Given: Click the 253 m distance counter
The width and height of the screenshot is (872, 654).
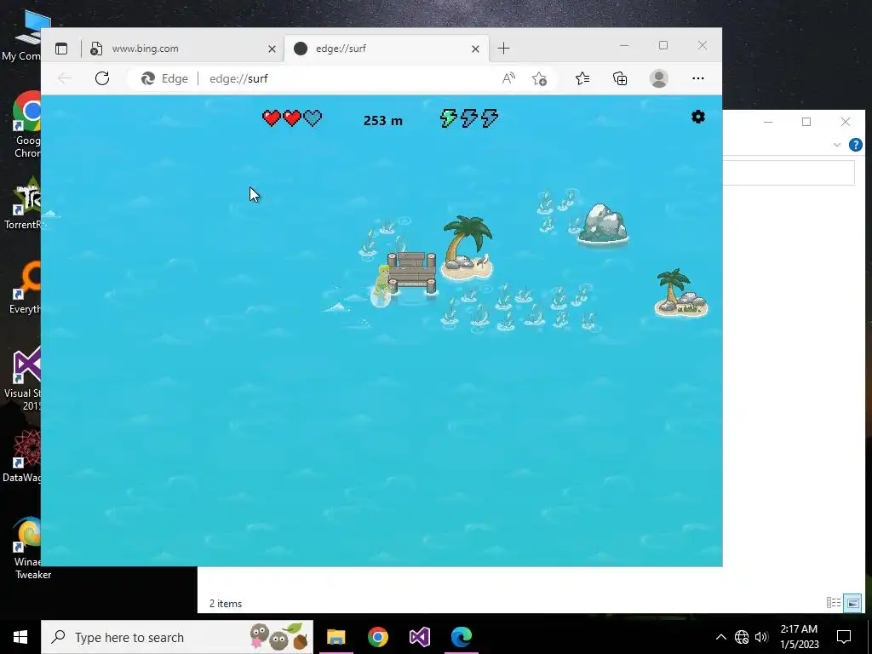Looking at the screenshot, I should 382,121.
